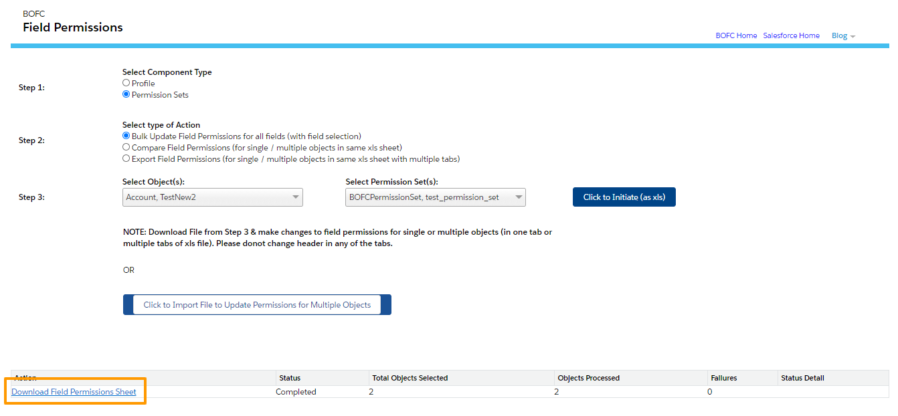Click the Field Permissions page title
The image size is (898, 416).
(x=73, y=27)
